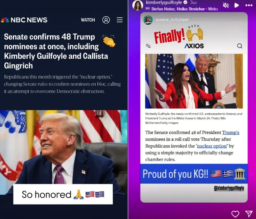Click the NBC News peacock logo
The image size is (256, 219).
(x=5, y=20)
